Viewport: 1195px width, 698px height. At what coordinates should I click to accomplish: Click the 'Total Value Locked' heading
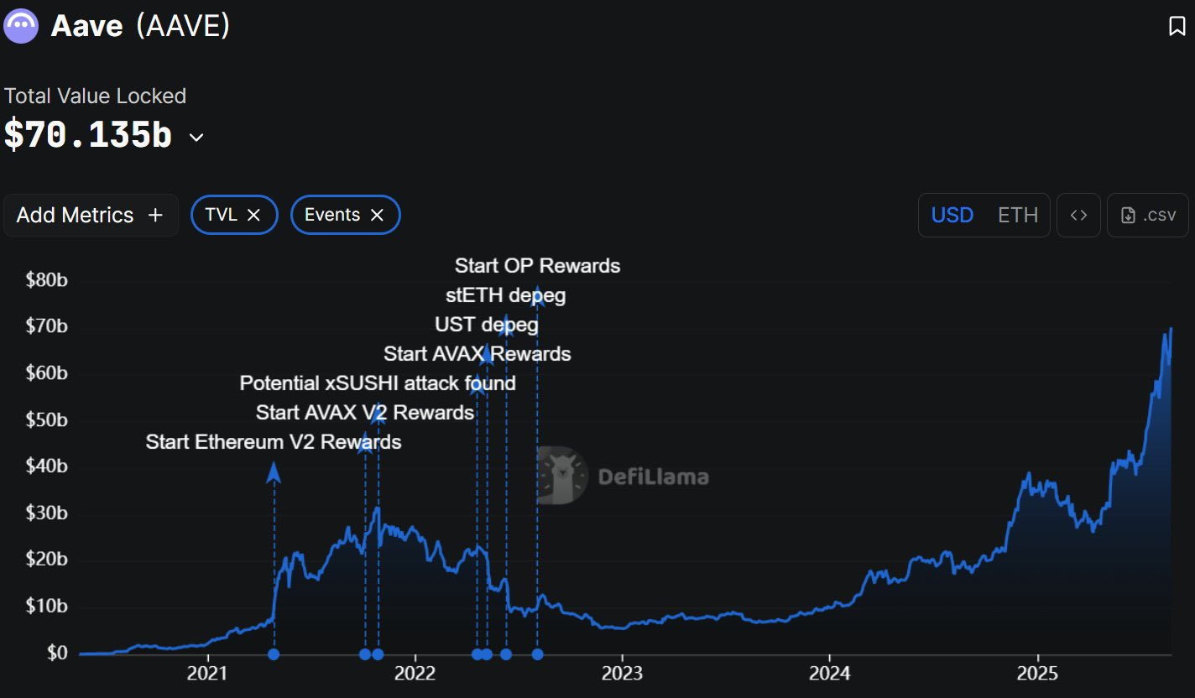(x=95, y=96)
